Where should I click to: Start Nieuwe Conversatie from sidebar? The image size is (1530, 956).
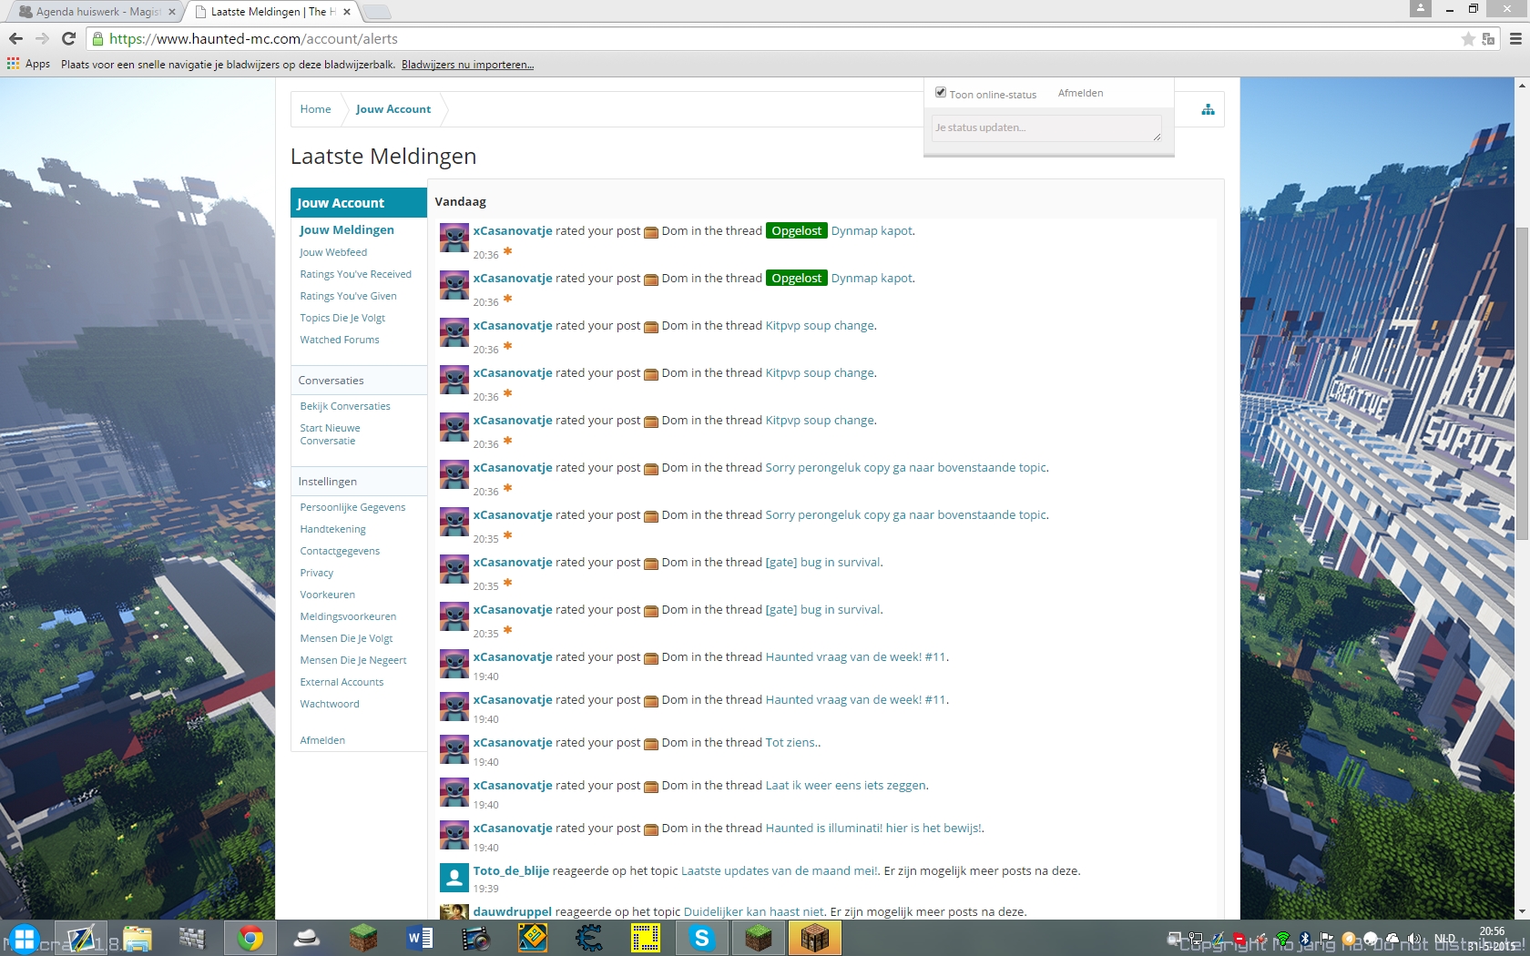[x=330, y=434]
